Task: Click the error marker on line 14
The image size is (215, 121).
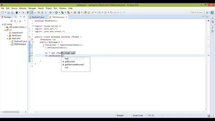Action: (30, 55)
